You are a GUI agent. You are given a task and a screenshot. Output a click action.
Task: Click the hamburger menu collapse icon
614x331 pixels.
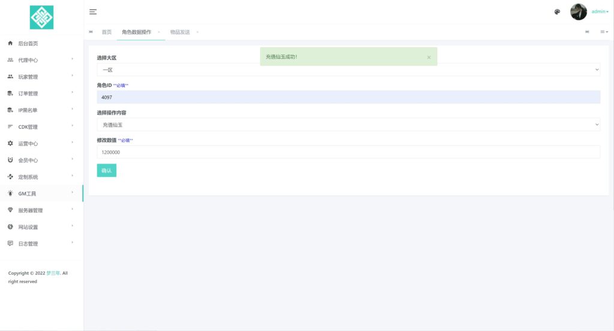93,12
